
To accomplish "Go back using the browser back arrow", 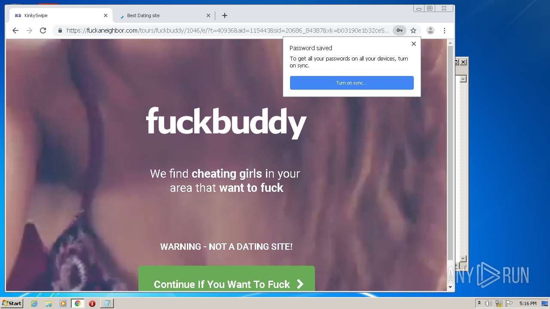I will pyautogui.click(x=15, y=30).
